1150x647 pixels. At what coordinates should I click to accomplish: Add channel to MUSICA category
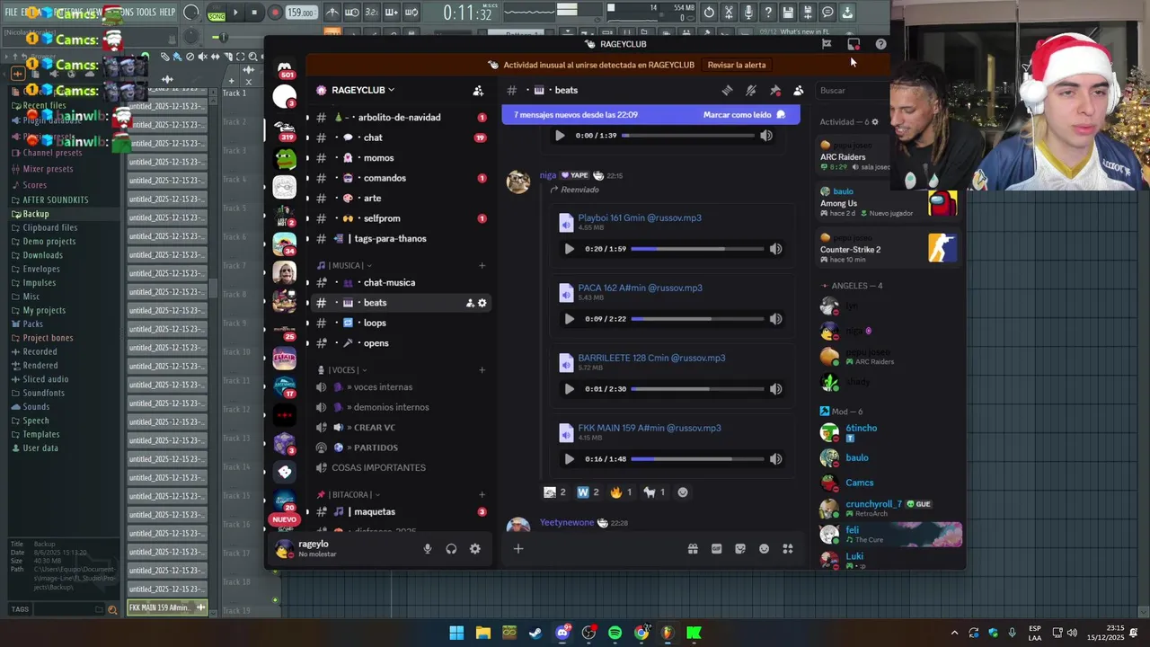click(482, 265)
